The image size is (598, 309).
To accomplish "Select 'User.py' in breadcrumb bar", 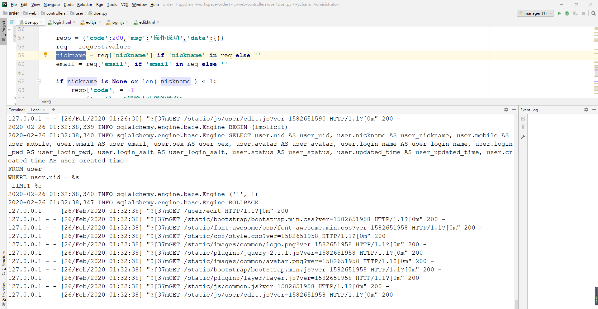I will (x=98, y=13).
